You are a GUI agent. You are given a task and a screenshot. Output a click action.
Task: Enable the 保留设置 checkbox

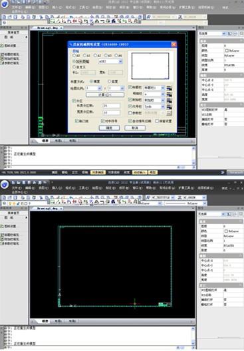point(157,121)
